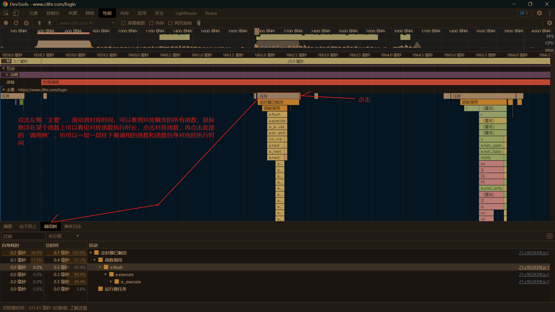
Task: Click the save profile download icon
Action: [50, 23]
